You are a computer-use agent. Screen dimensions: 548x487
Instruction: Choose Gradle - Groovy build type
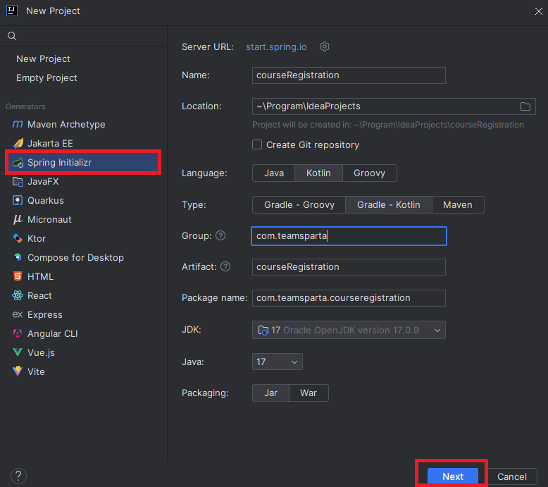299,204
